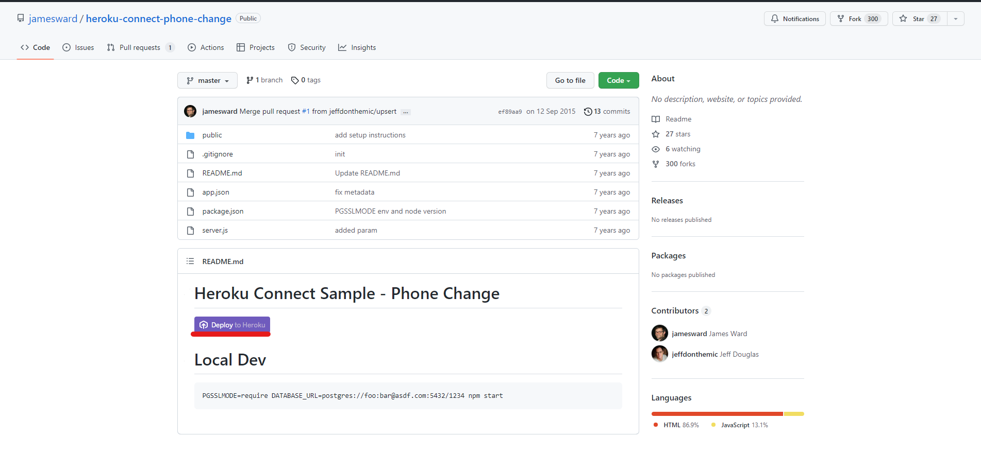Open the public folder

212,135
